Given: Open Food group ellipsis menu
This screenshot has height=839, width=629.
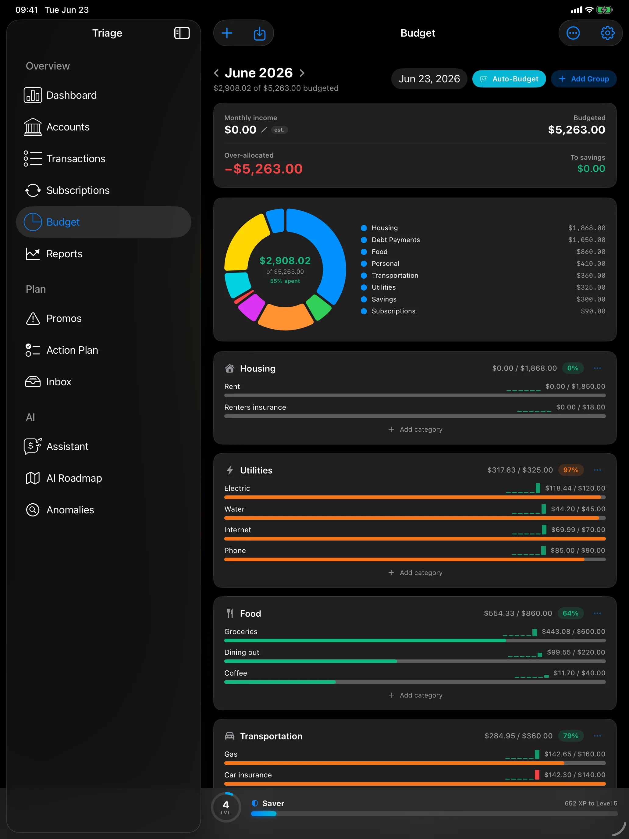Looking at the screenshot, I should coord(597,613).
